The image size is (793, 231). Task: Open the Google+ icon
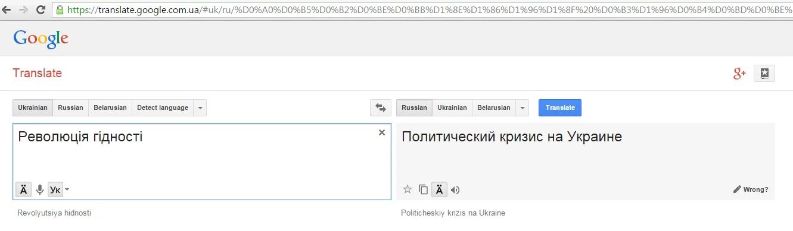tap(739, 74)
